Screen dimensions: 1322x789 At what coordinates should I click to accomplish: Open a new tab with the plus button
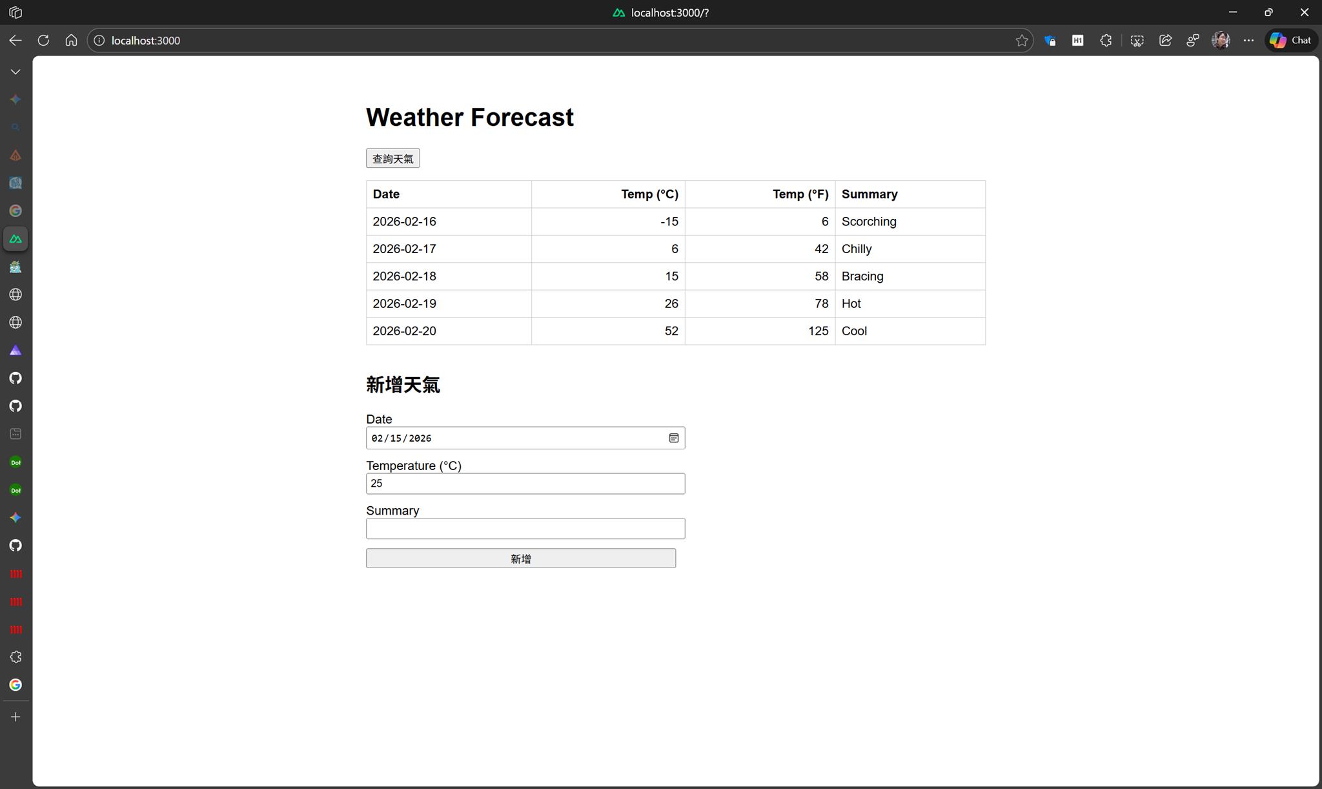(x=15, y=717)
